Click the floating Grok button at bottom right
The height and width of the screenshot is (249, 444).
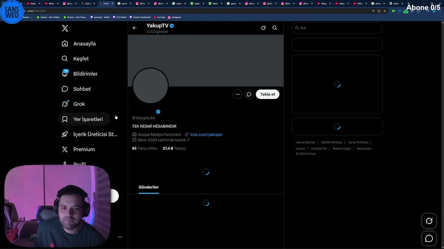429,221
